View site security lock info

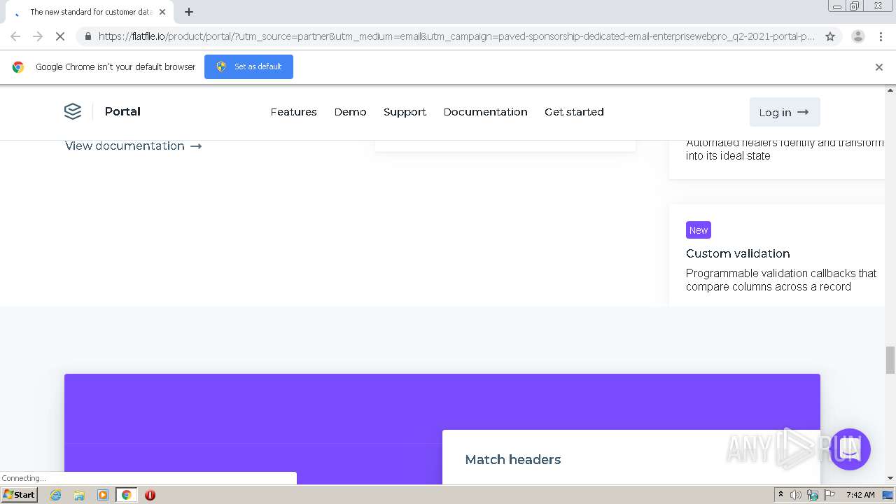(x=87, y=36)
